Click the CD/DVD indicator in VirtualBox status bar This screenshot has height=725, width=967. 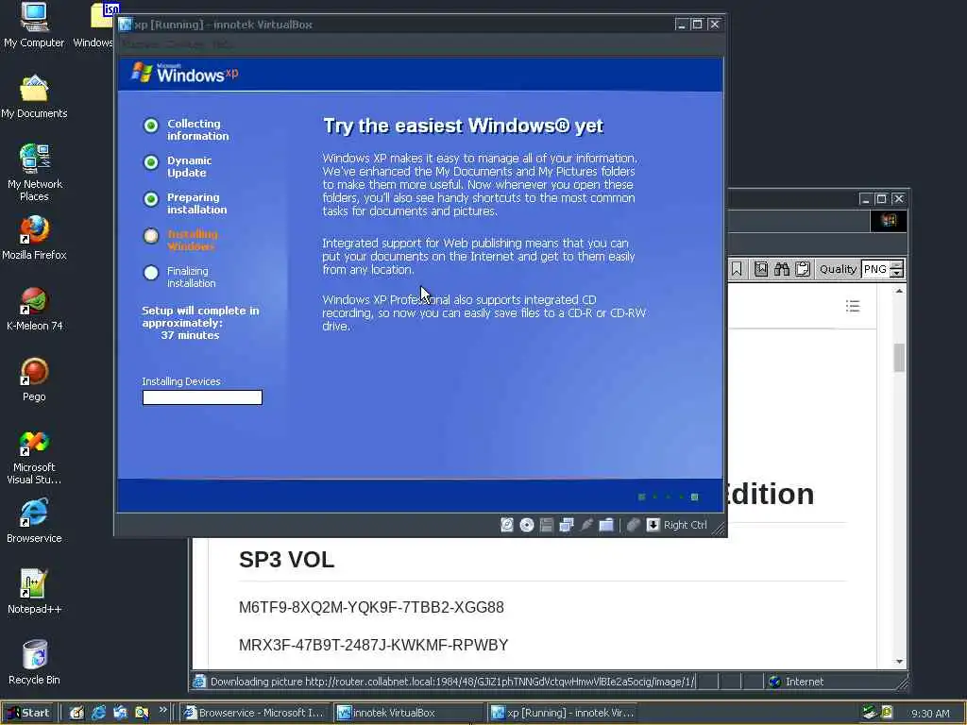527,525
